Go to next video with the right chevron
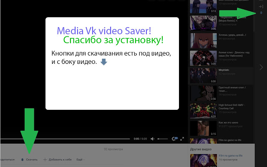 [x=261, y=67]
